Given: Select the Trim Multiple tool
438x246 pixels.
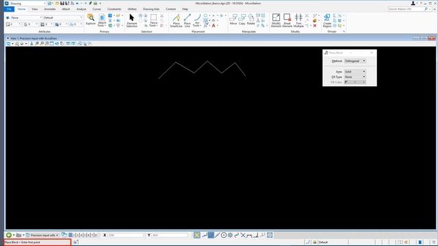Looking at the screenshot, I should tap(298, 20).
